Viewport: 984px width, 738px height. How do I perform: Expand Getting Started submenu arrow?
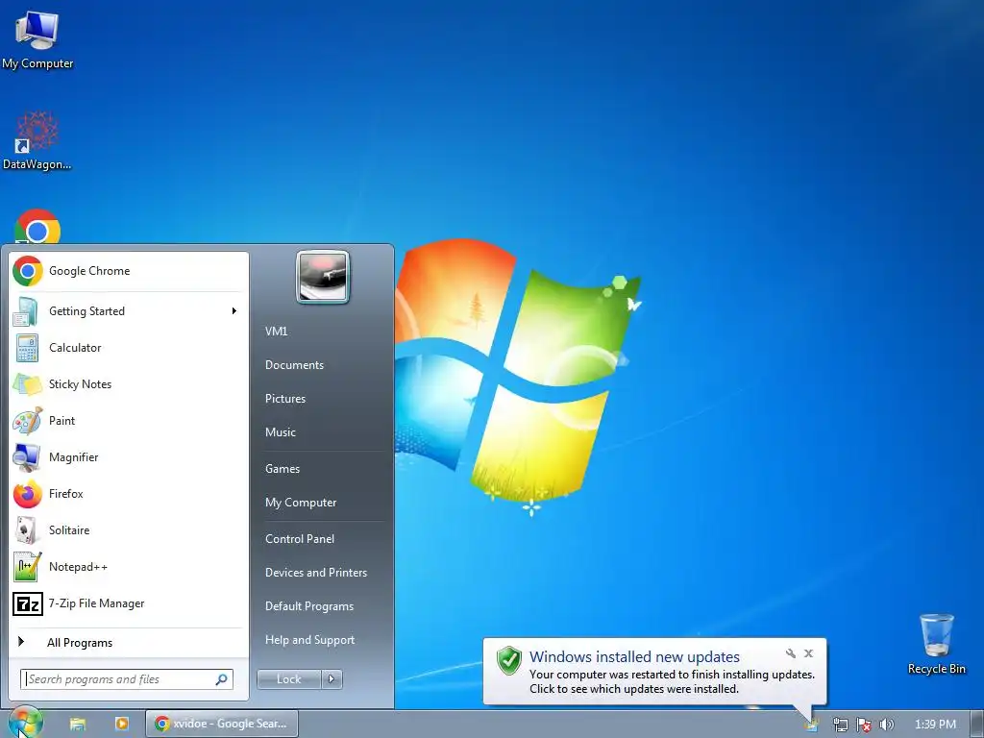click(x=234, y=311)
